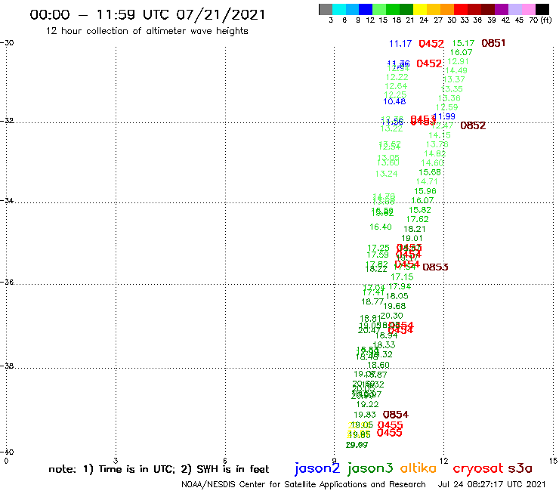Viewport: 559px width, 491px height.
Task: Click the blue wave height value 11.99
Action: click(x=444, y=116)
